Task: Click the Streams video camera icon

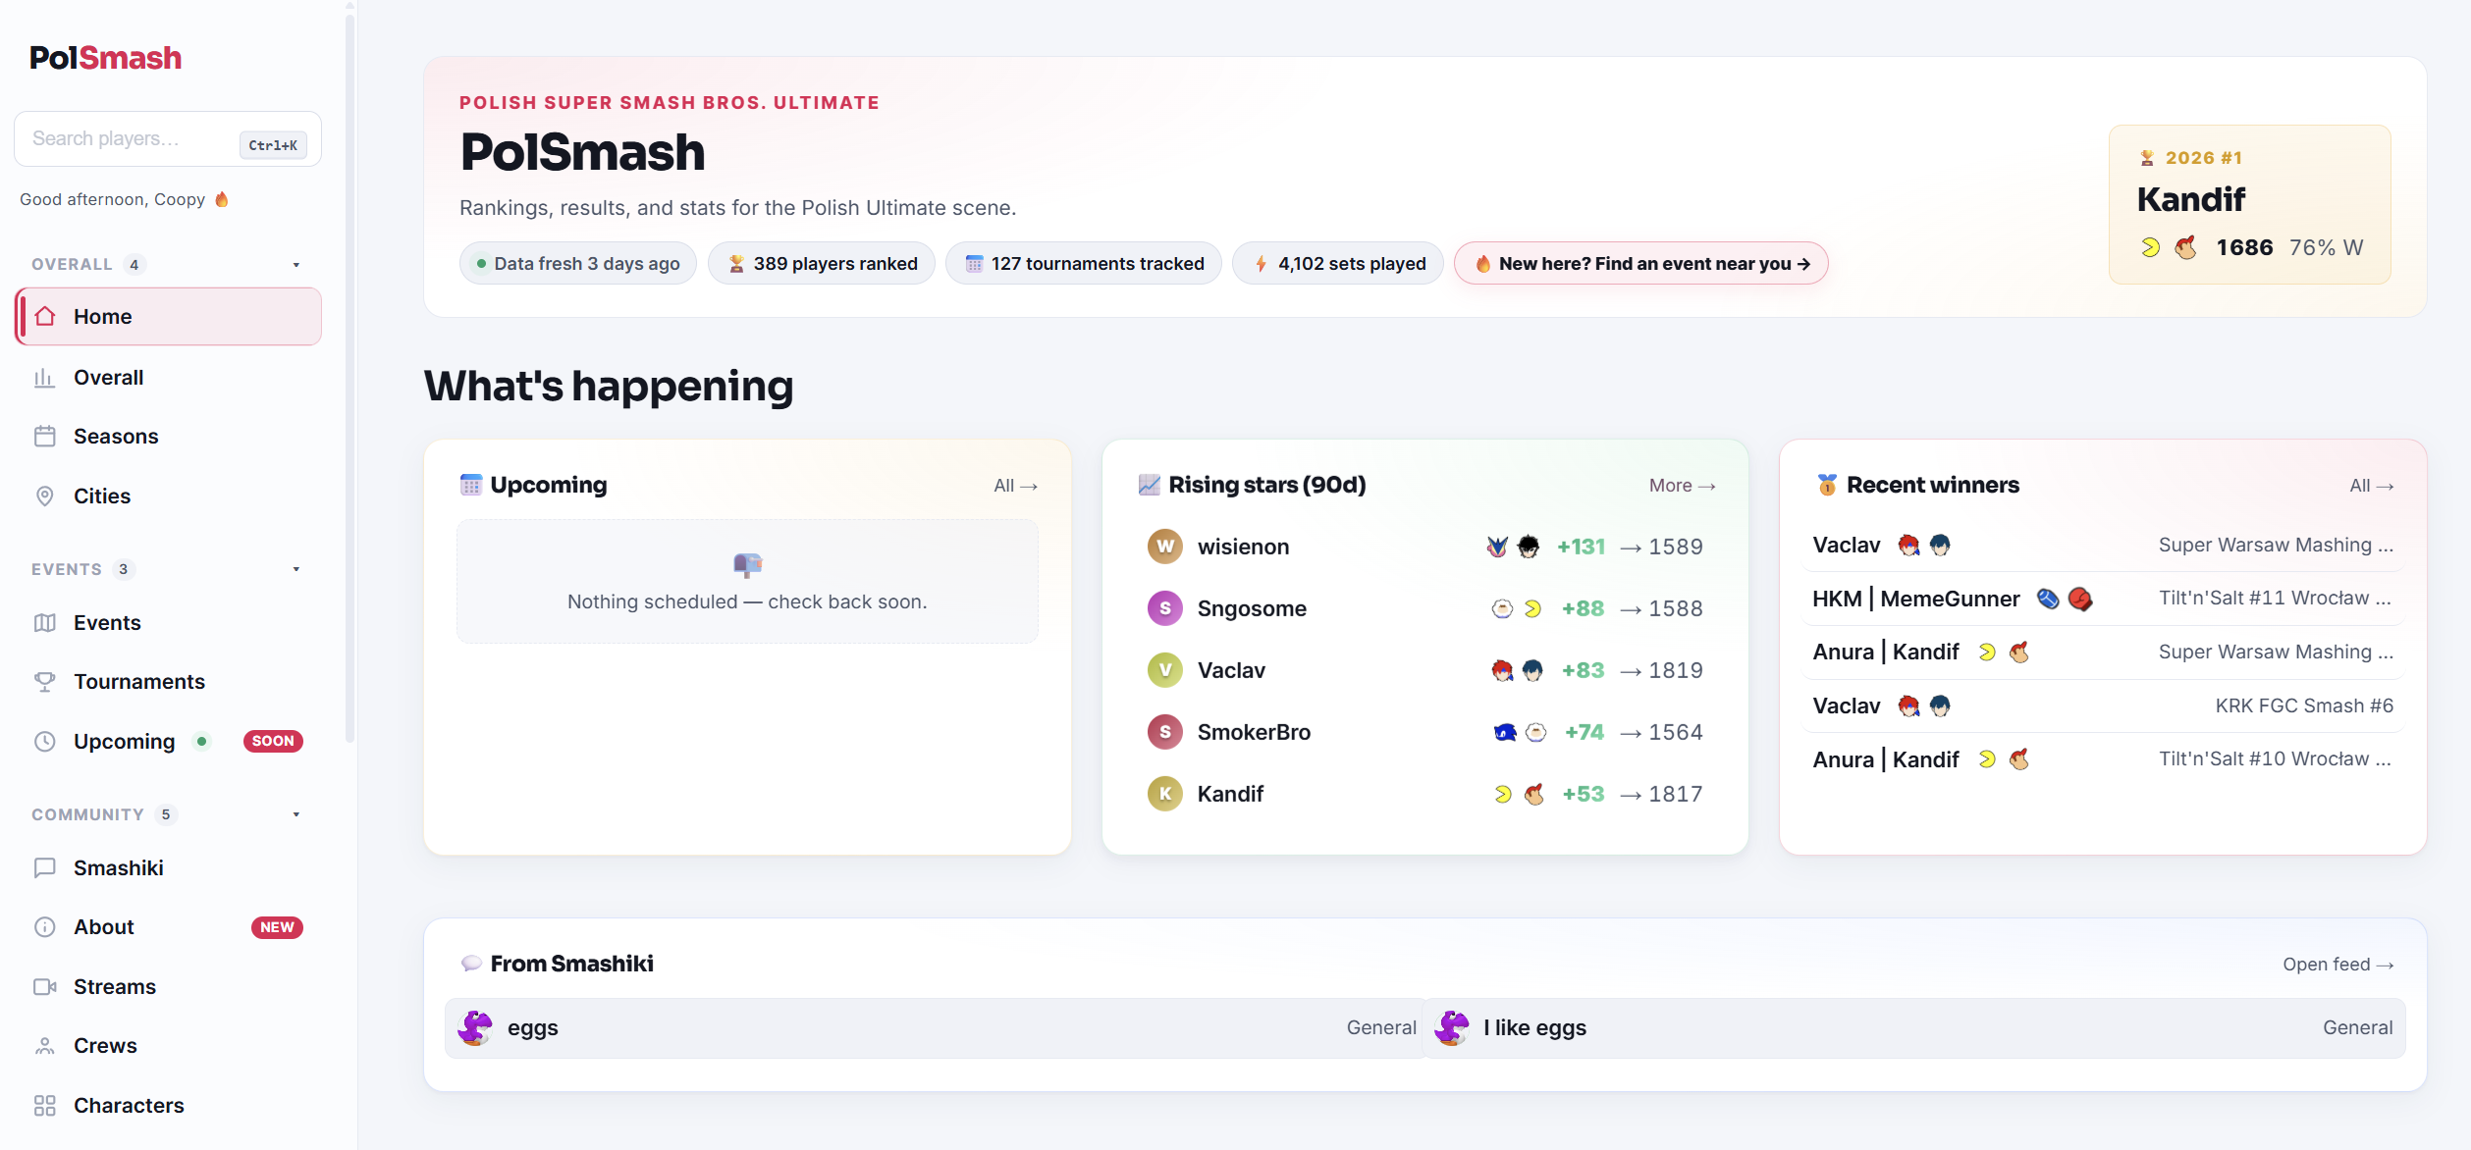Action: click(45, 987)
